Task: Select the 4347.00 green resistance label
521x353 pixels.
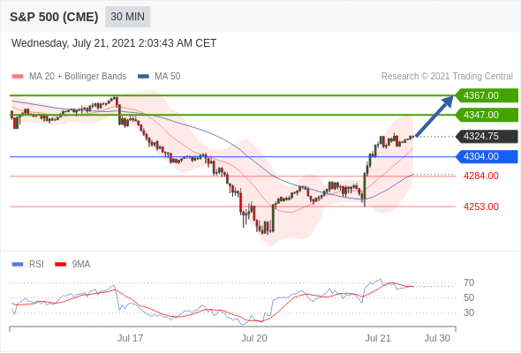Action: (x=487, y=115)
